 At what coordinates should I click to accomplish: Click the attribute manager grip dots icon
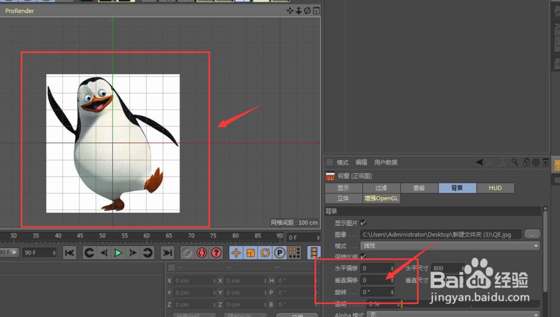click(x=329, y=162)
